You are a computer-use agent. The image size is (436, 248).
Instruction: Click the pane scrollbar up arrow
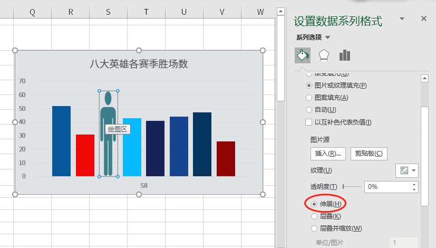[x=424, y=79]
